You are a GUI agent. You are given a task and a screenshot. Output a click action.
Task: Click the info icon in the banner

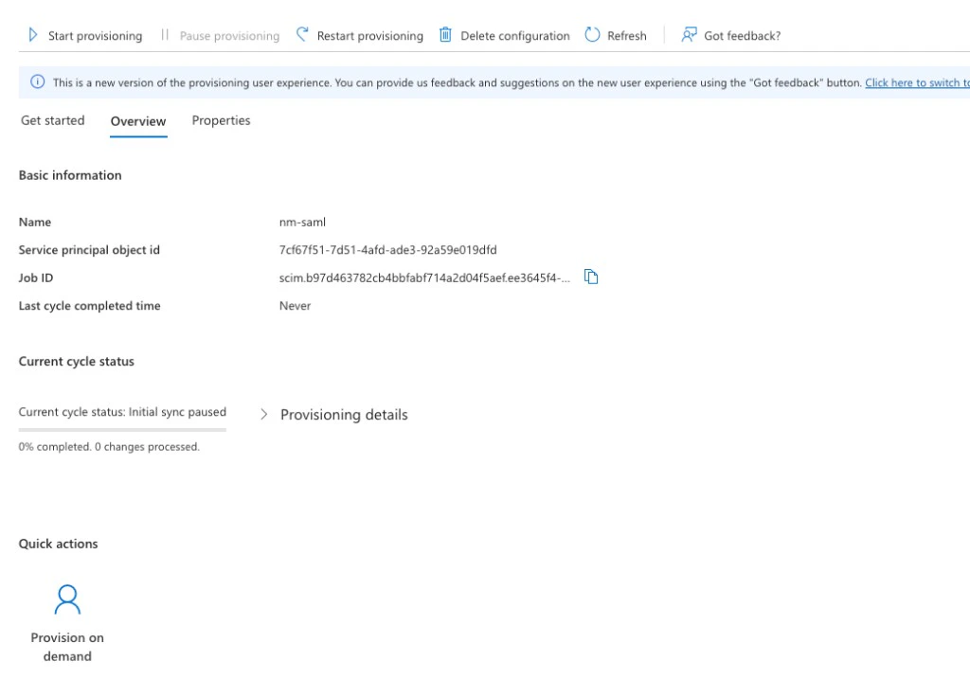tap(38, 82)
